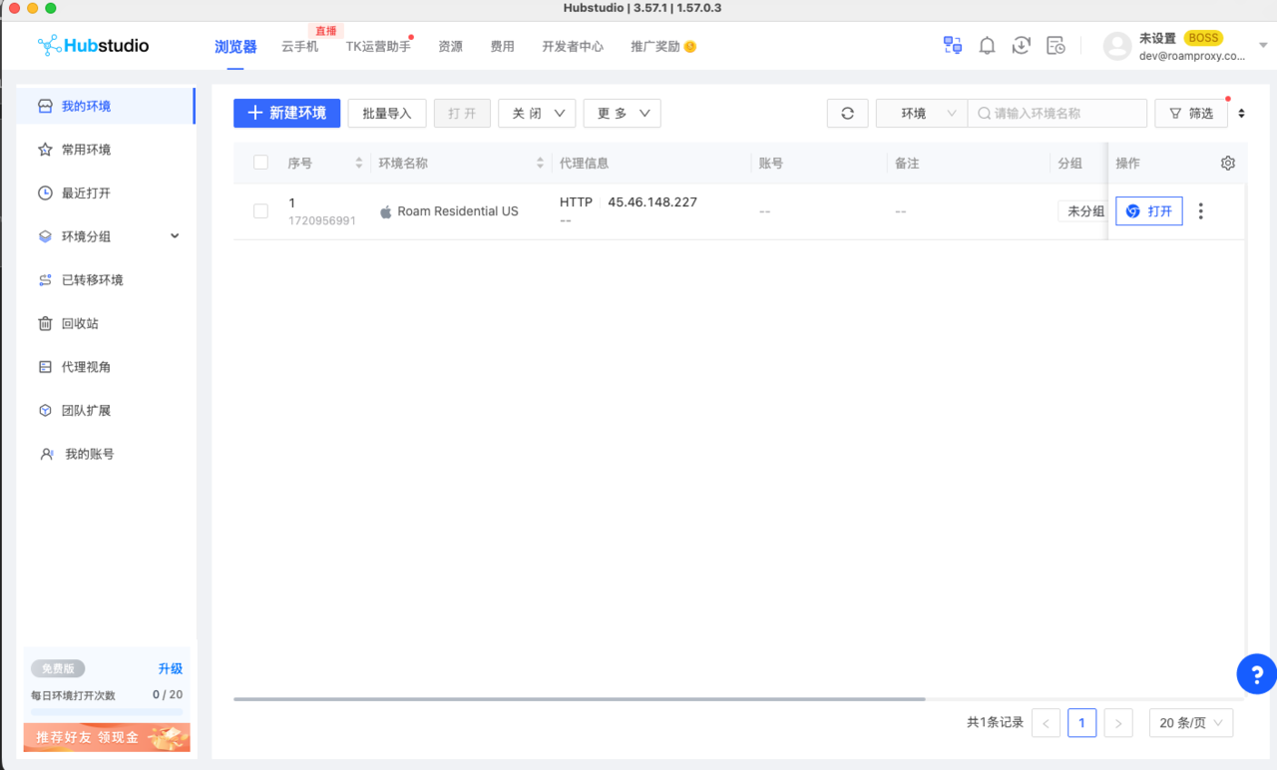Click the download update icon

pos(1021,46)
